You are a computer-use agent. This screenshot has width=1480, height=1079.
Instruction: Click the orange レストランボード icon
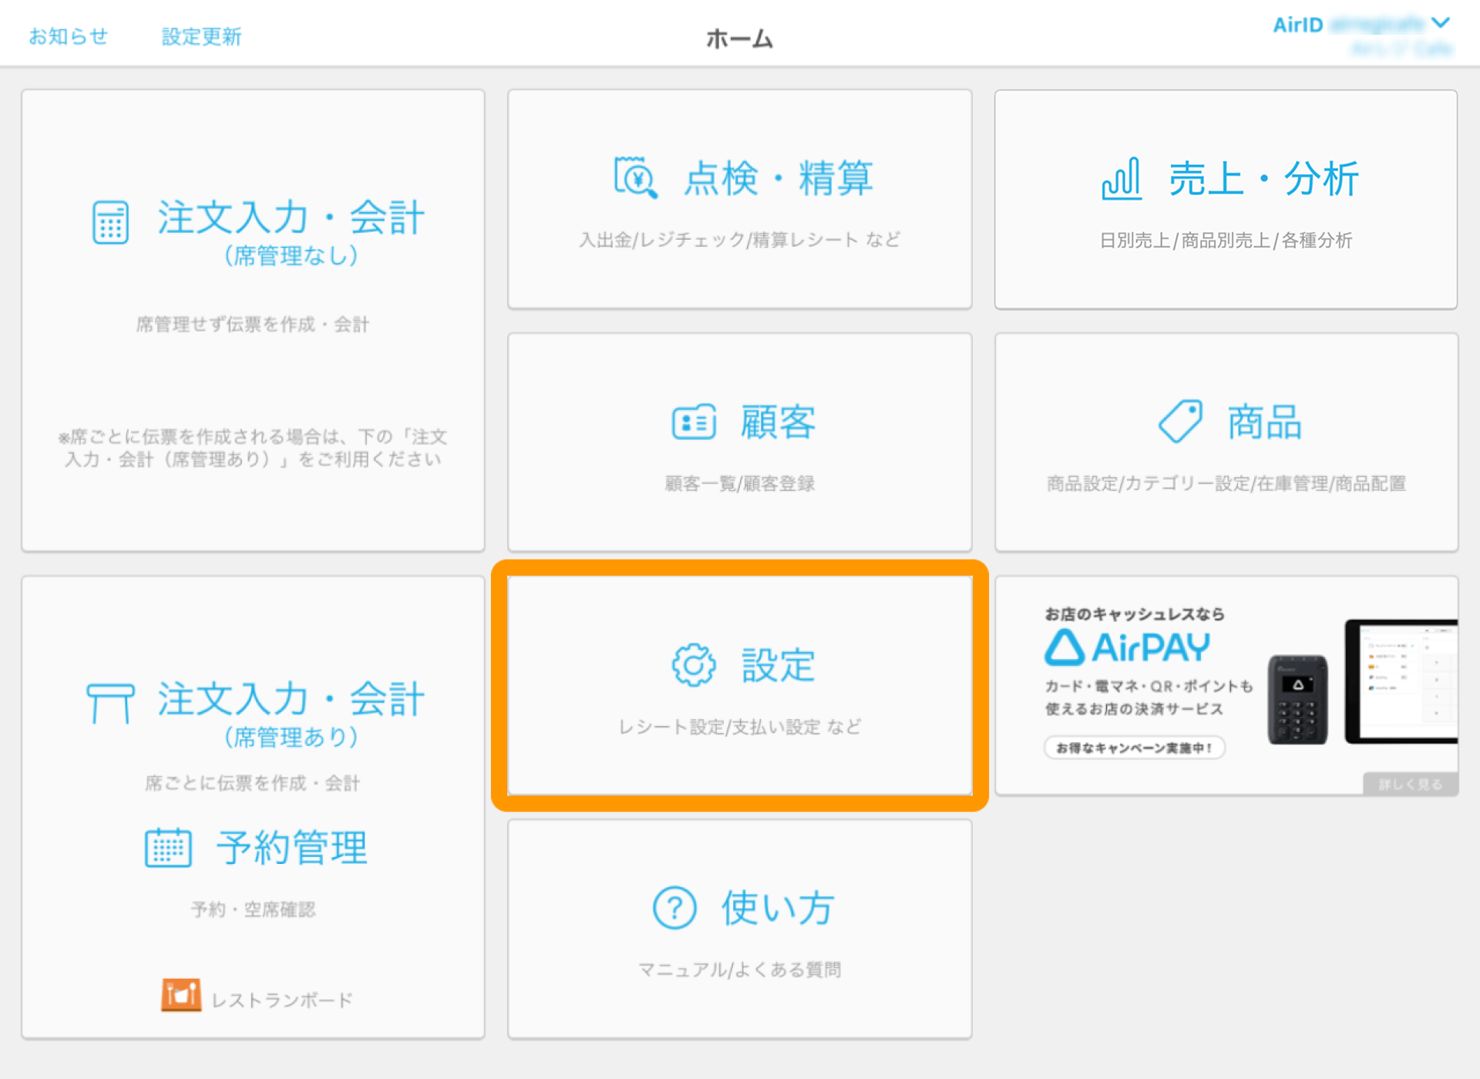point(181,995)
